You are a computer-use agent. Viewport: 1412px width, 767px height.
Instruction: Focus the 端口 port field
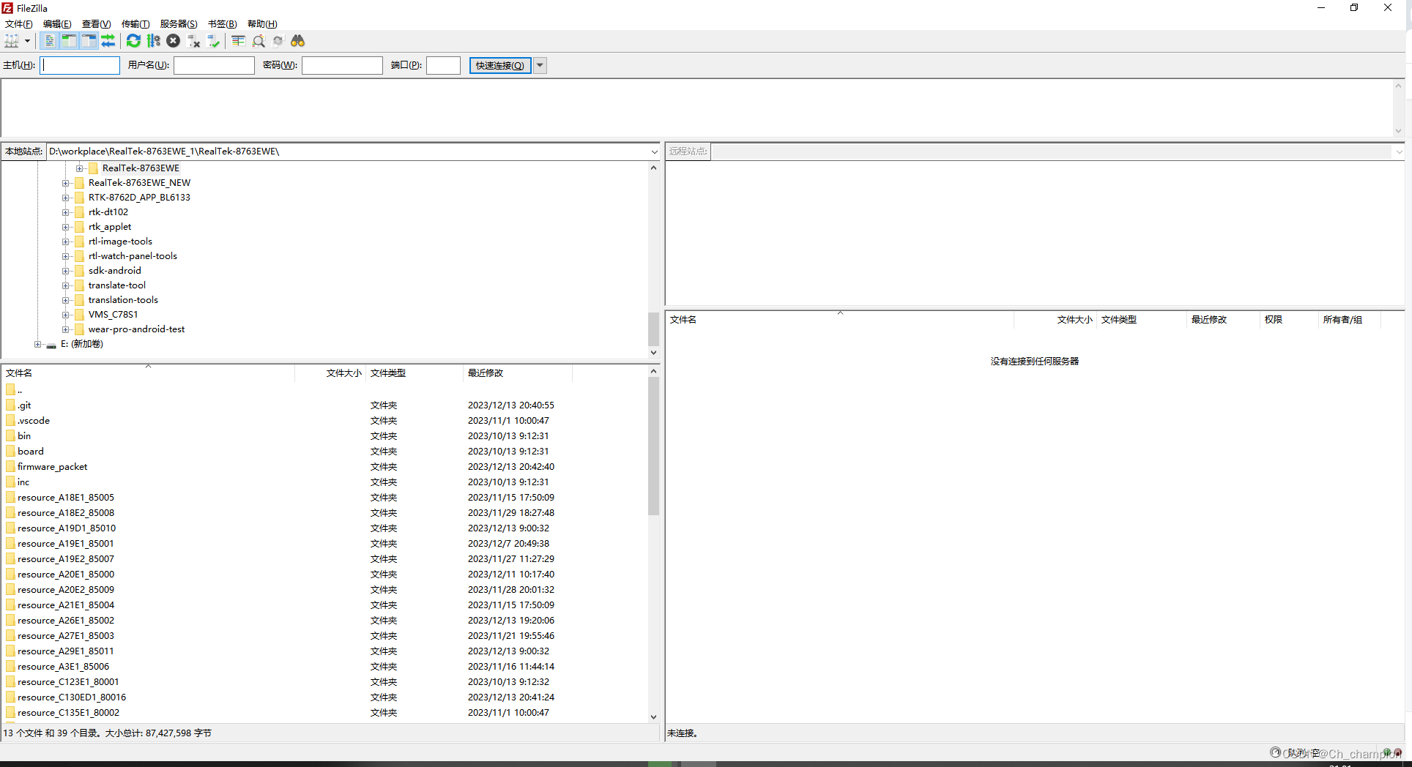coord(443,65)
